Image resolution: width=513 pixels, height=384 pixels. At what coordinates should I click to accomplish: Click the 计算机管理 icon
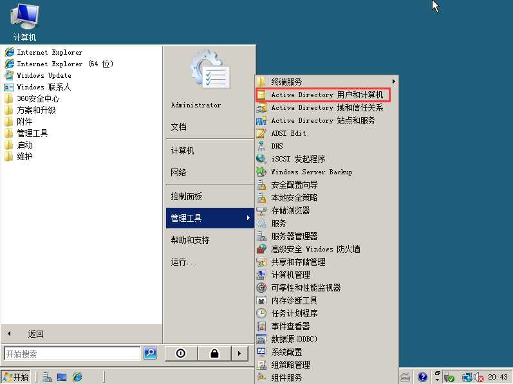pos(261,275)
